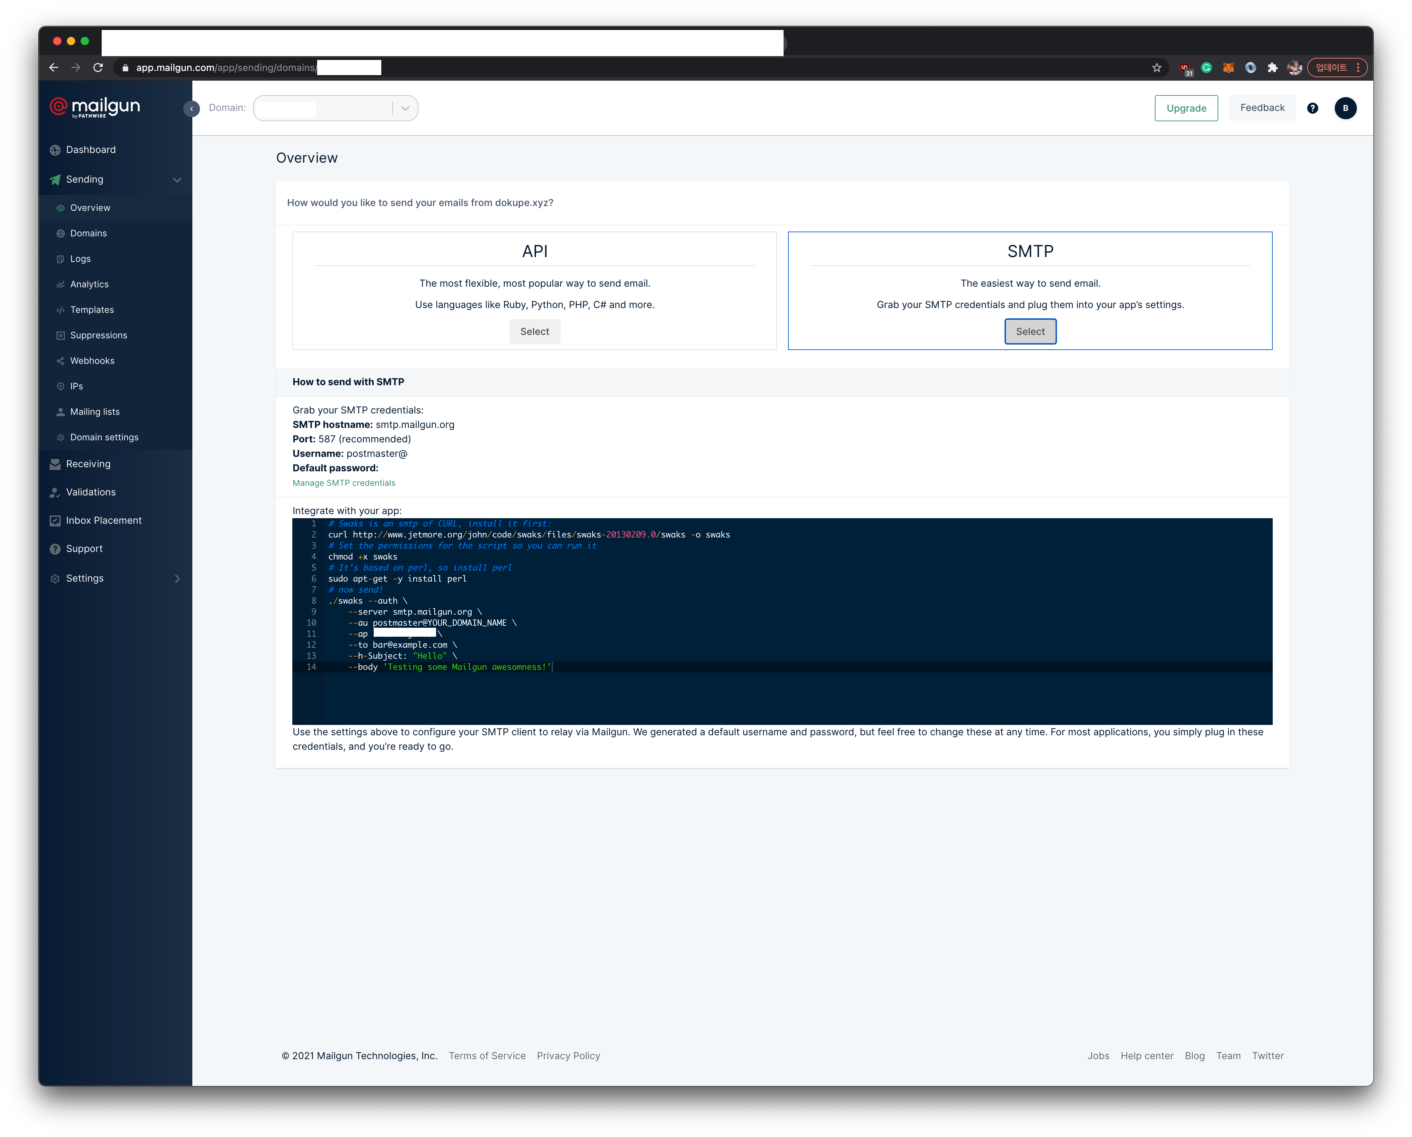The width and height of the screenshot is (1412, 1137).
Task: Click the Templates code icon
Action: (x=60, y=310)
